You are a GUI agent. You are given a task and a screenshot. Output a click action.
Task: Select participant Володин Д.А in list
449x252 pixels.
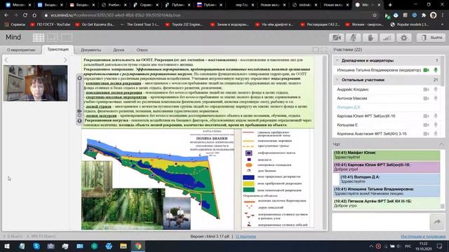tap(349, 107)
